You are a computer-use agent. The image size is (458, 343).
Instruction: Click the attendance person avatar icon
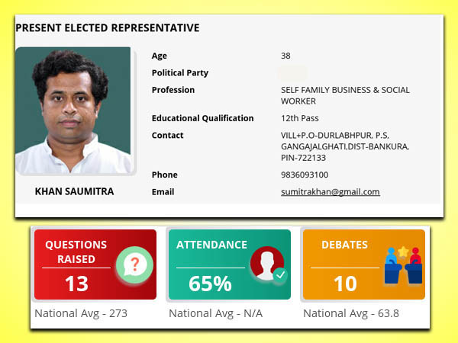[x=267, y=264]
